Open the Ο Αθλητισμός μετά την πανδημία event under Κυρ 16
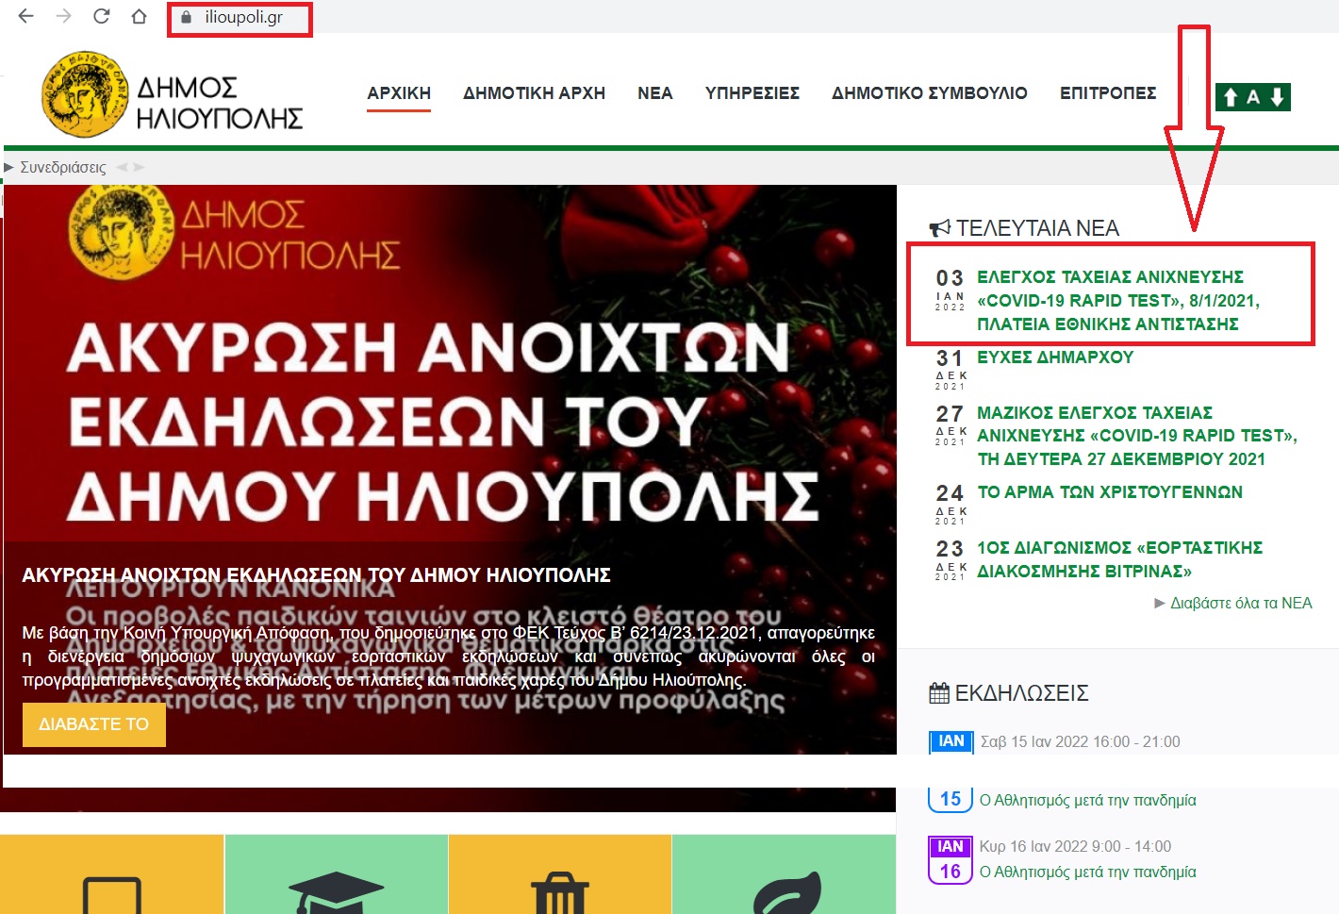Viewport: 1339px width, 914px height. [1087, 872]
